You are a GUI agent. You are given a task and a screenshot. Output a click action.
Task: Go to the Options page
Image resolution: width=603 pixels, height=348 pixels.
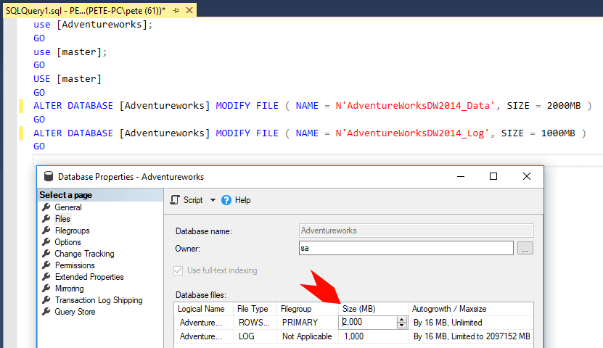(x=67, y=242)
